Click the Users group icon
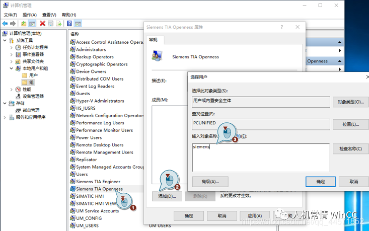 72,174
